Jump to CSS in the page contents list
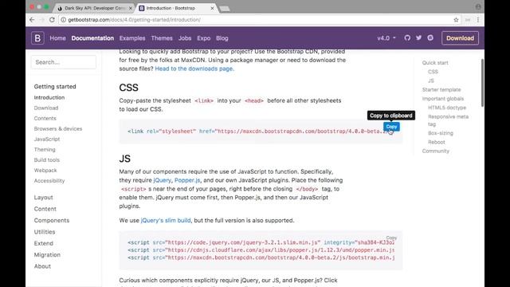Image resolution: width=510 pixels, height=287 pixels. click(433, 72)
